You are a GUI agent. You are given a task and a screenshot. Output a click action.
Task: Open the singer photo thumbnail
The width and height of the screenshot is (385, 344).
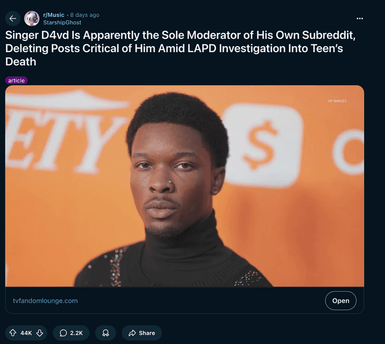[185, 186]
